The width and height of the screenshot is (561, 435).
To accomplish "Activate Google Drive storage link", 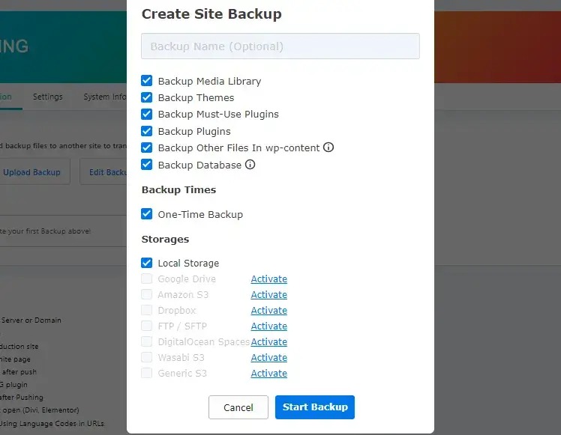I will (x=269, y=279).
